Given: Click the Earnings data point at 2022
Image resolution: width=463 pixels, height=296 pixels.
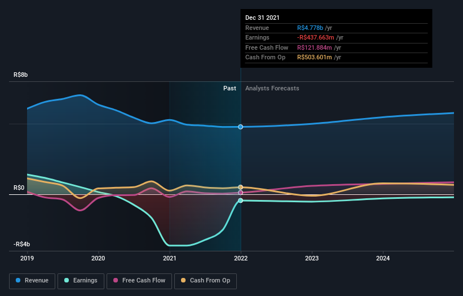Looking at the screenshot, I should pyautogui.click(x=241, y=201).
